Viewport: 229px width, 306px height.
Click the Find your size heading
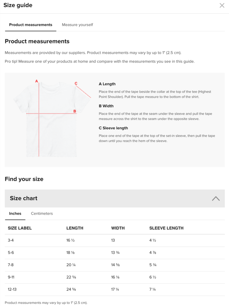pos(24,179)
